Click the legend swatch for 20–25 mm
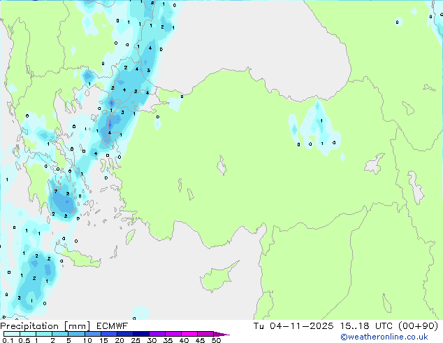The image size is (443, 343). pyautogui.click(x=124, y=334)
